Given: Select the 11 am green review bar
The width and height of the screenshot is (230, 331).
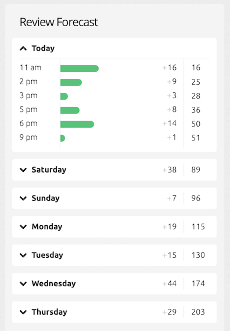Looking at the screenshot, I should click(80, 69).
